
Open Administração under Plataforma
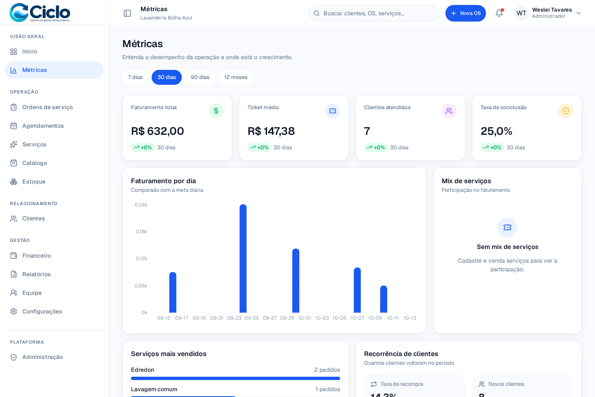coord(54,357)
